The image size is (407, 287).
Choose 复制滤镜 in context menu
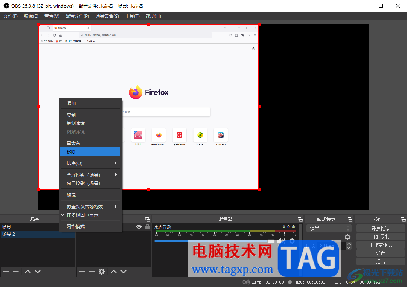tap(90, 124)
